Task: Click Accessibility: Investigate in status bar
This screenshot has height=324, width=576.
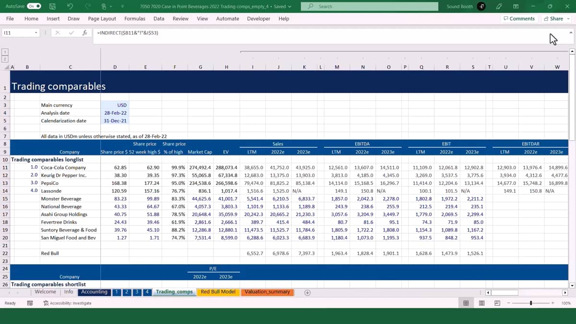Action: tap(67, 303)
